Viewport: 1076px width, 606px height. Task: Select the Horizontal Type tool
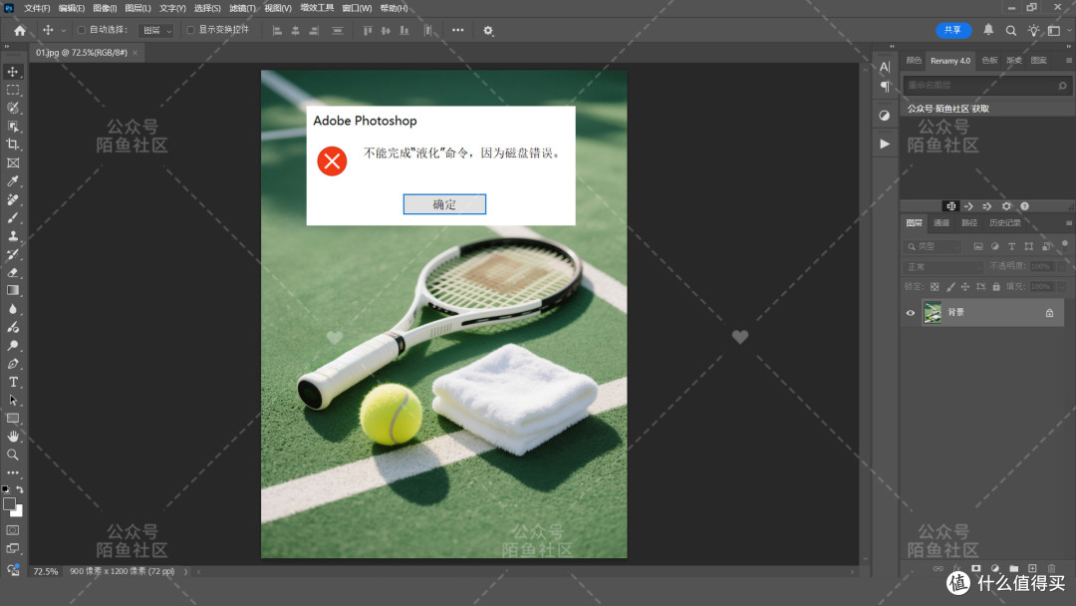pos(13,382)
